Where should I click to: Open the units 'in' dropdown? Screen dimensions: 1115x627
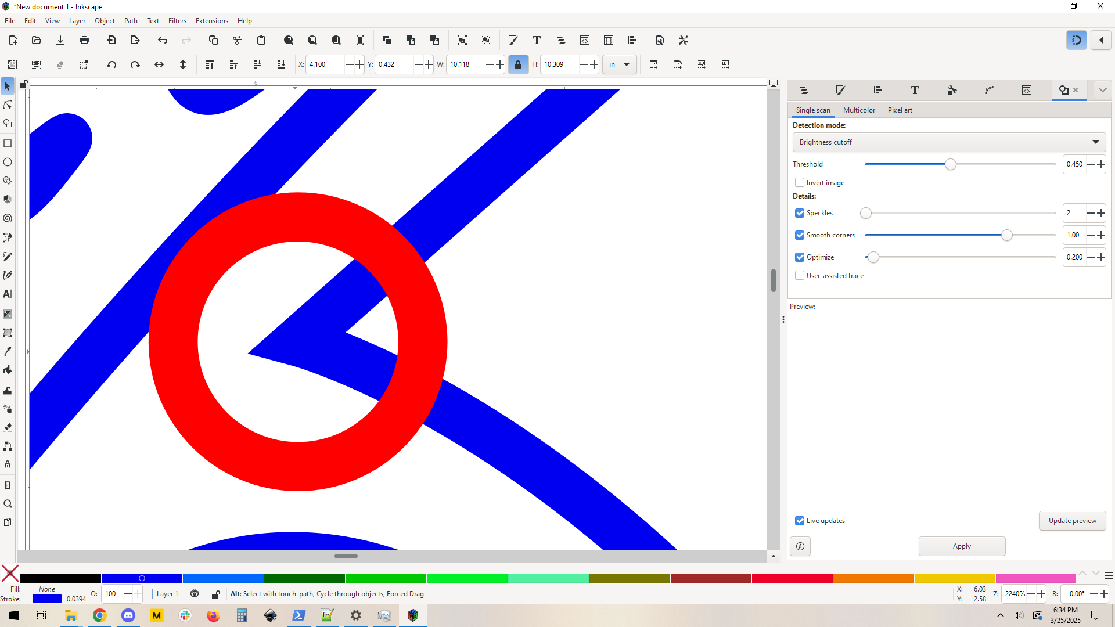pyautogui.click(x=620, y=64)
